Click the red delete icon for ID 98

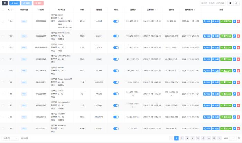pyautogui.click(x=238, y=94)
